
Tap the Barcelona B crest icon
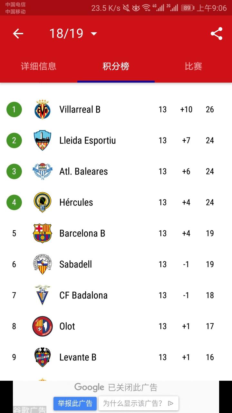(x=43, y=233)
